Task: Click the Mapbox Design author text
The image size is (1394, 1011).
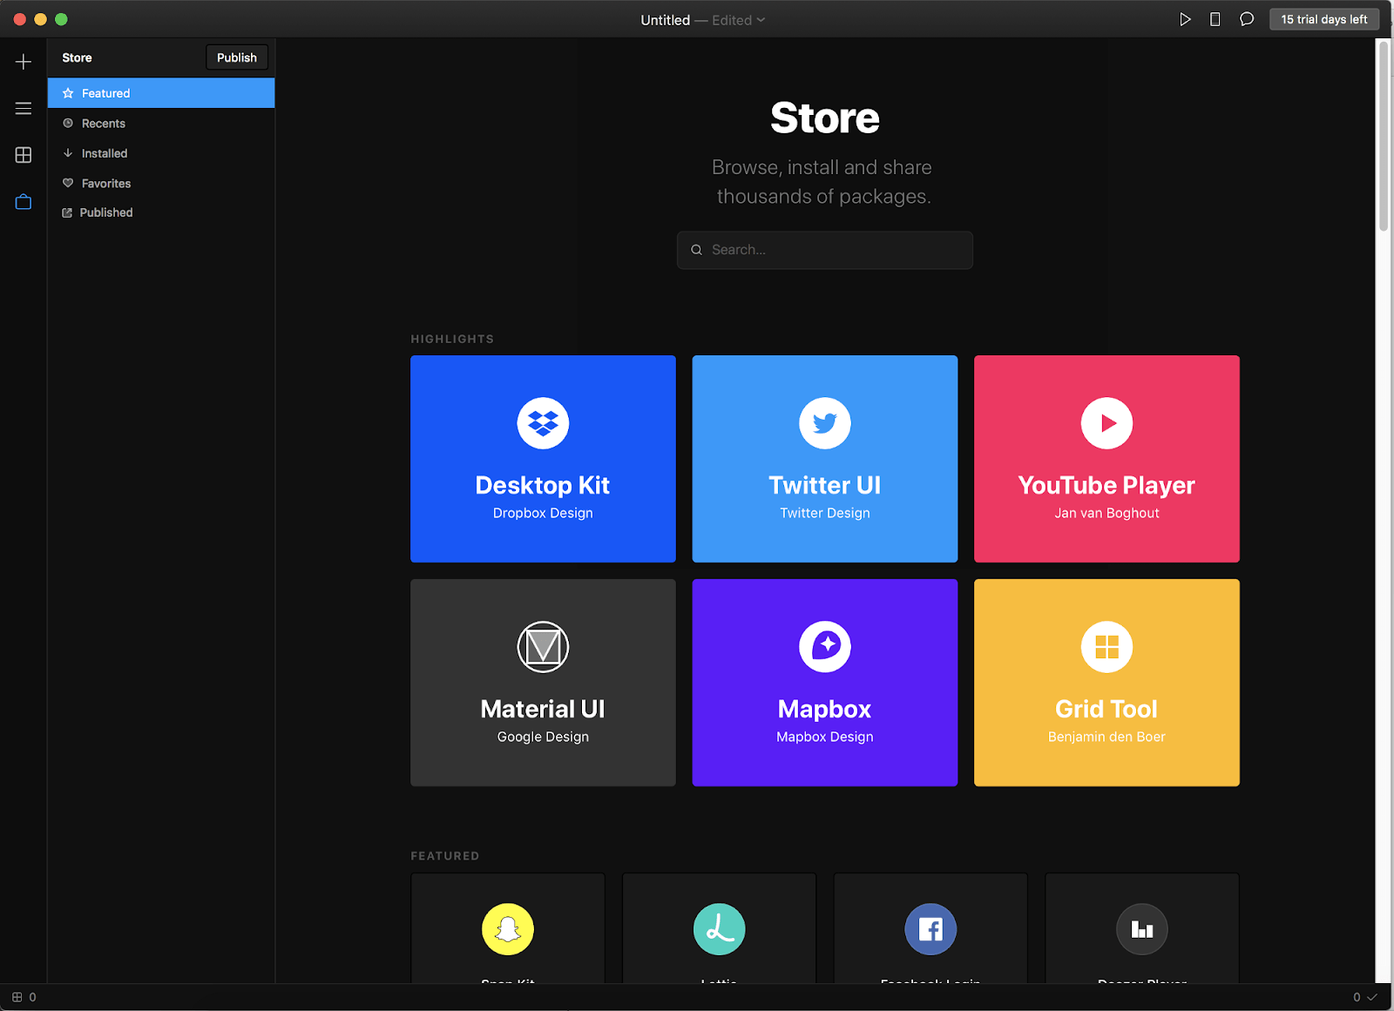Action: pyautogui.click(x=825, y=737)
